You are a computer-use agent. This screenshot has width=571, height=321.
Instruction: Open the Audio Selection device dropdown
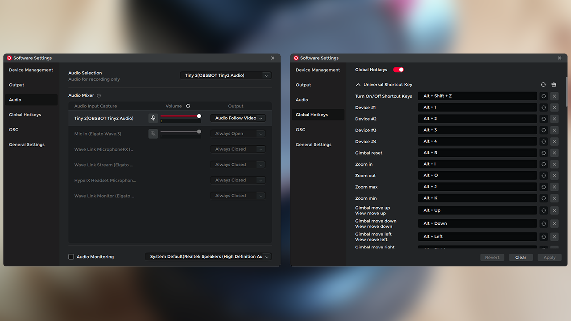pos(226,75)
